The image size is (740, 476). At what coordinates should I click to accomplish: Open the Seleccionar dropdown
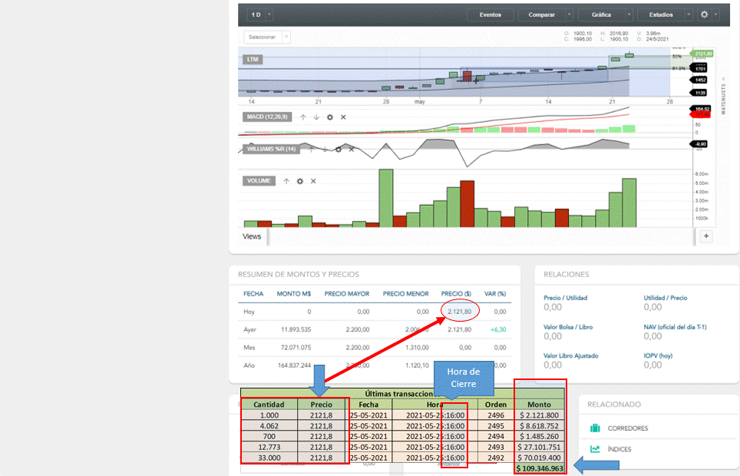coord(266,37)
